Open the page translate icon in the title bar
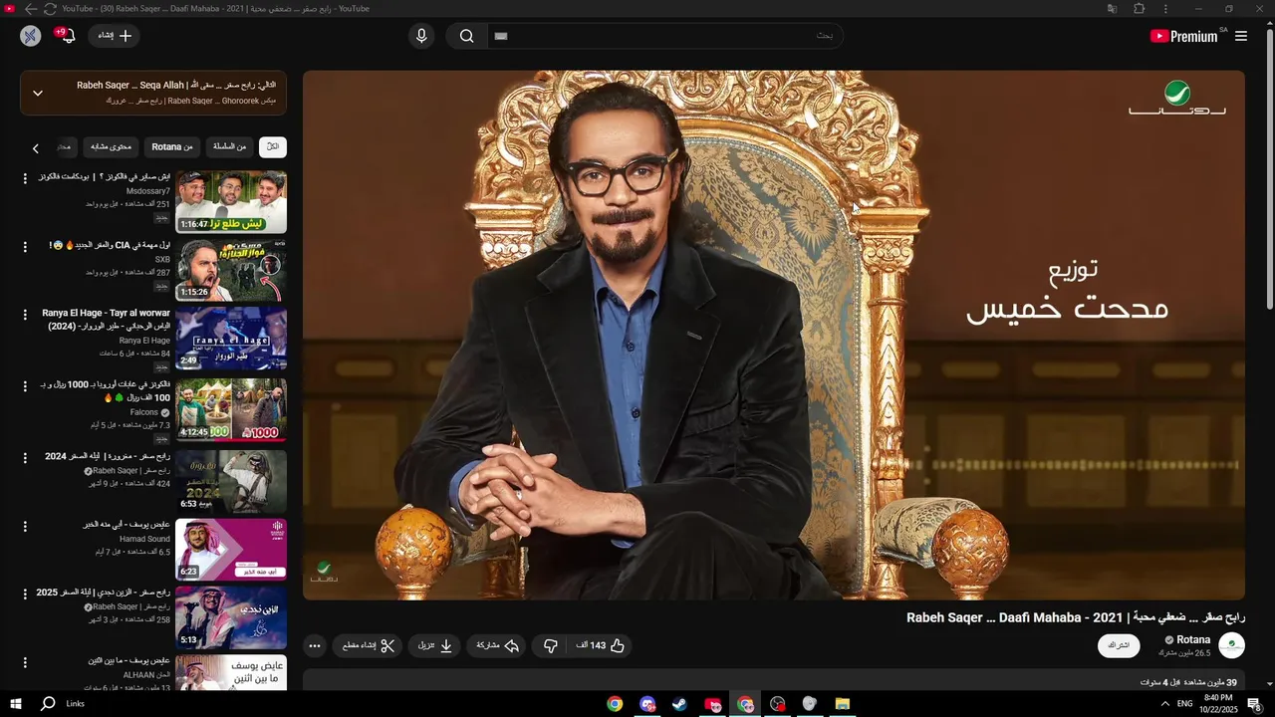The image size is (1275, 717). pos(1112,9)
